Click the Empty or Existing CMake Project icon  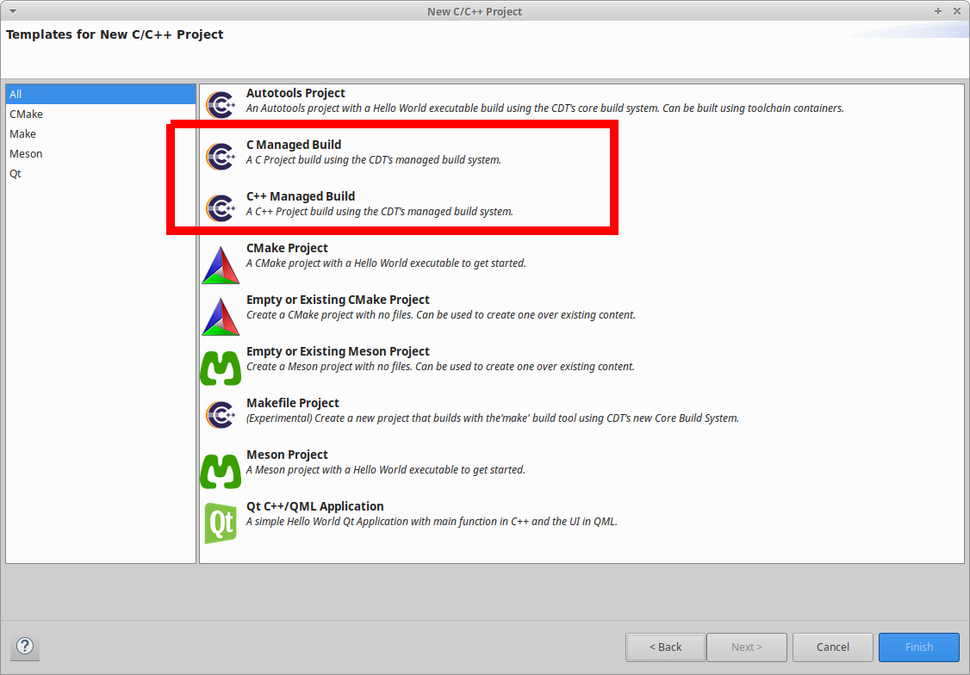point(221,317)
